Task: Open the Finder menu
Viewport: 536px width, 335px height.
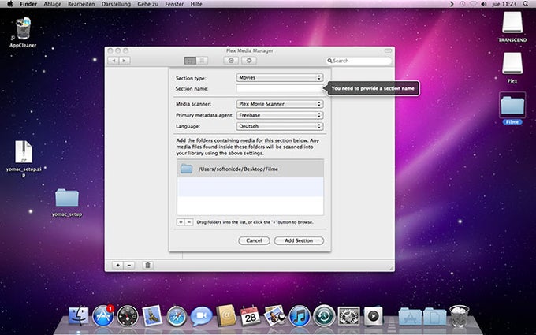Action: [x=28, y=4]
